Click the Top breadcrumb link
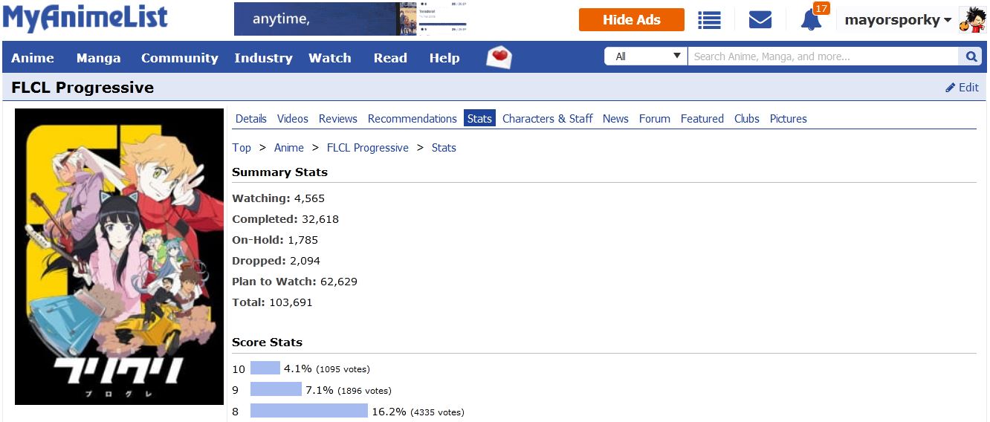990x422 pixels. (x=242, y=148)
